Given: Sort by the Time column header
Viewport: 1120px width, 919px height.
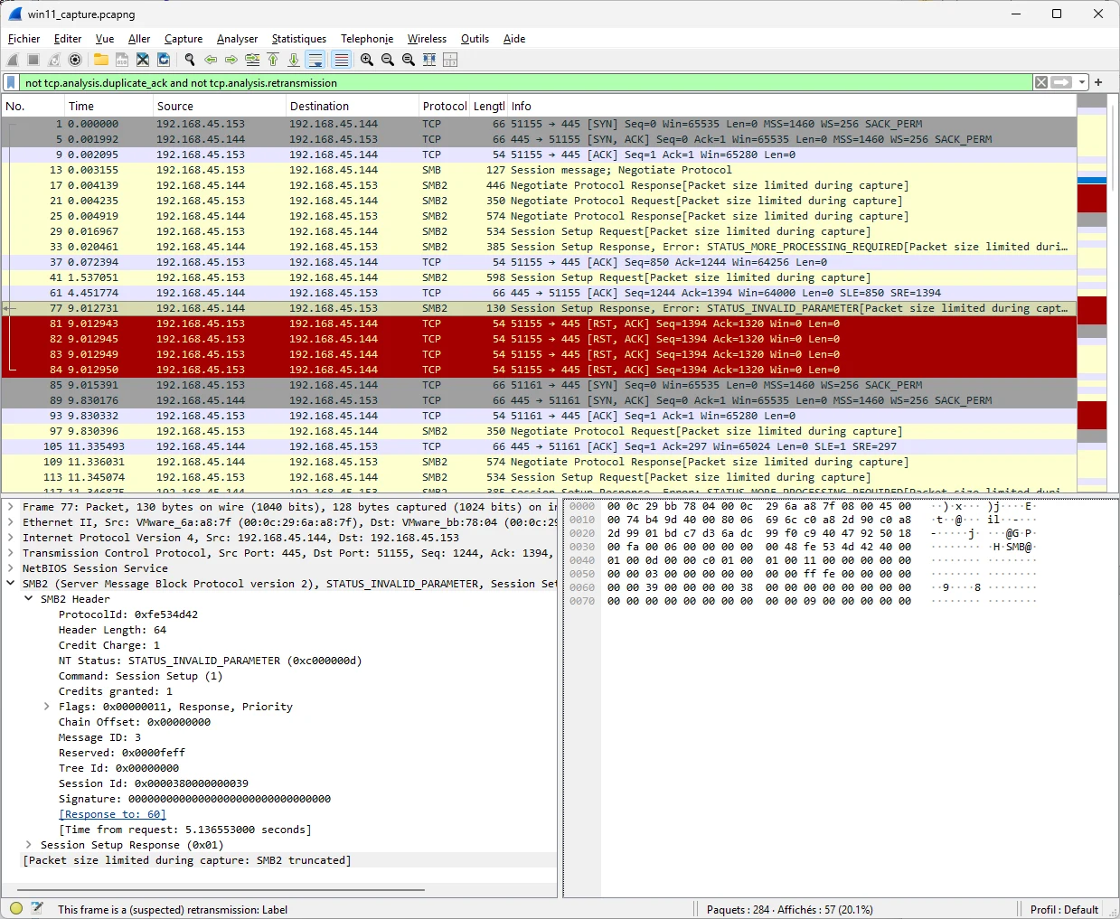Looking at the screenshot, I should coord(109,106).
